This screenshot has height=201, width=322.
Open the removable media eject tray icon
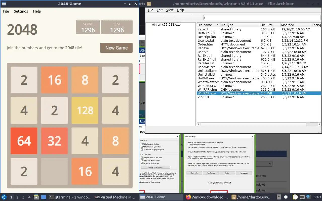279,197
